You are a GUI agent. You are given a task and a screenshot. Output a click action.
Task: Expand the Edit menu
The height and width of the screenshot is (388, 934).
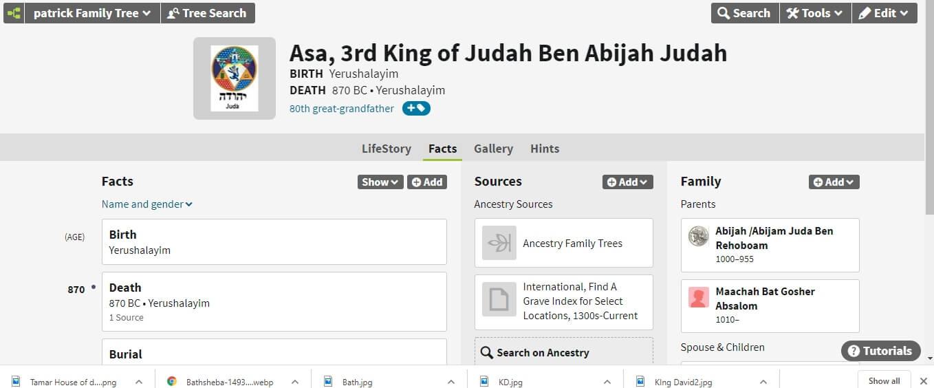884,13
